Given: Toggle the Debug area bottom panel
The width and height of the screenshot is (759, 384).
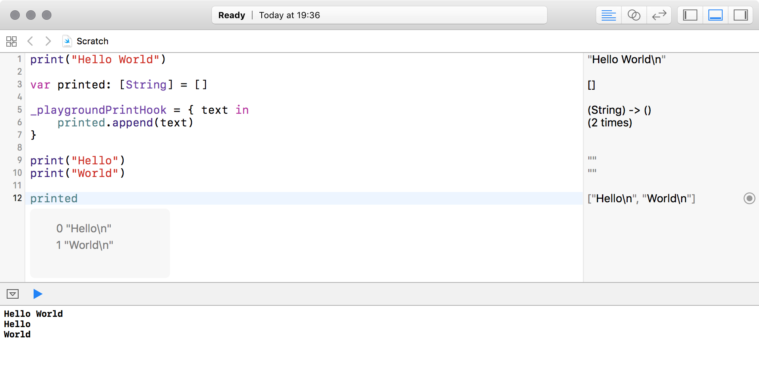Looking at the screenshot, I should point(716,15).
